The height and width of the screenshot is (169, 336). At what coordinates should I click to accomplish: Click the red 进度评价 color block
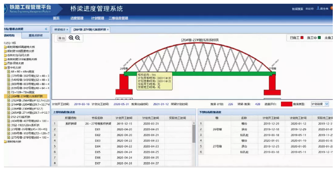pos(286,104)
